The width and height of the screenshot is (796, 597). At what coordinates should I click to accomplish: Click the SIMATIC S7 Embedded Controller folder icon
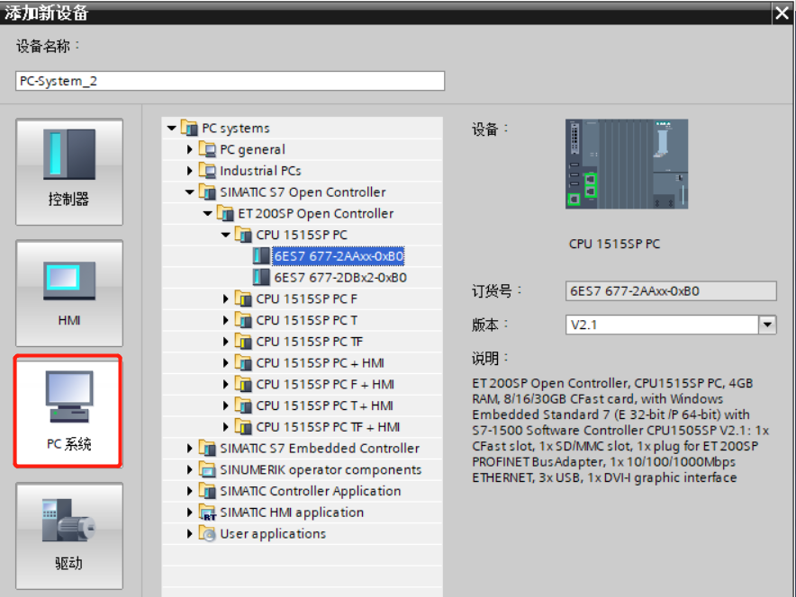click(207, 448)
